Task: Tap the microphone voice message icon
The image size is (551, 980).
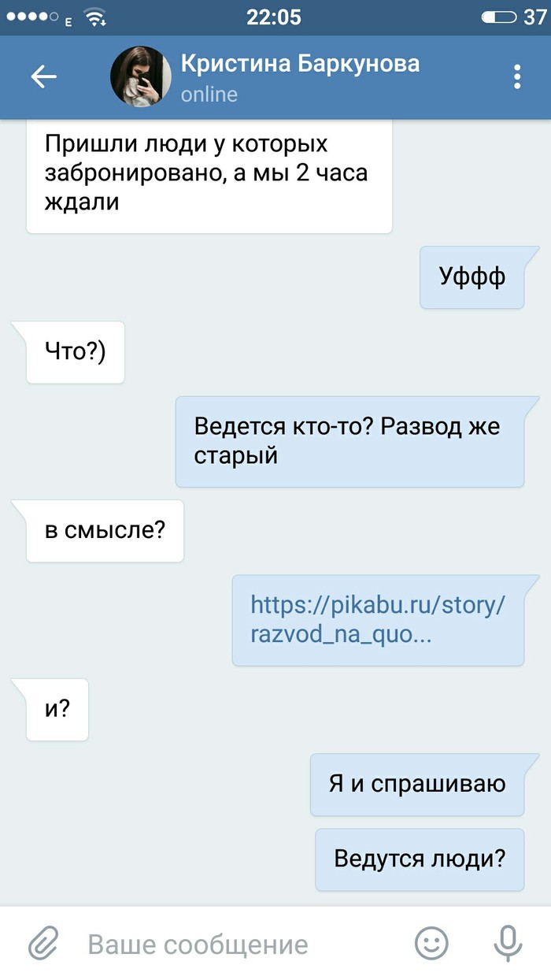Action: click(507, 943)
